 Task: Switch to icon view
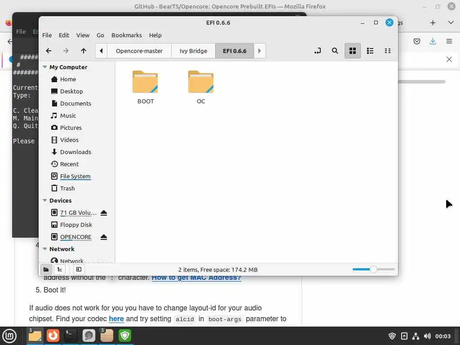[352, 51]
